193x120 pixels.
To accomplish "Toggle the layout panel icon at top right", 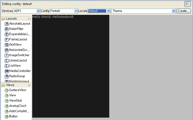I will [x=188, y=4].
